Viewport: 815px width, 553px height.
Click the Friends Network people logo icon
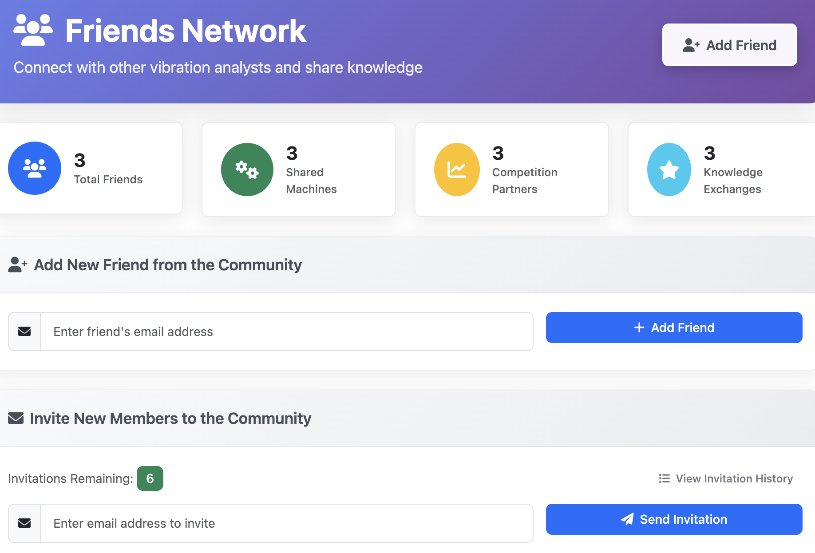click(33, 30)
